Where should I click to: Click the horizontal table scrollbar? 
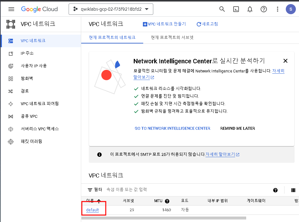pos(164,218)
